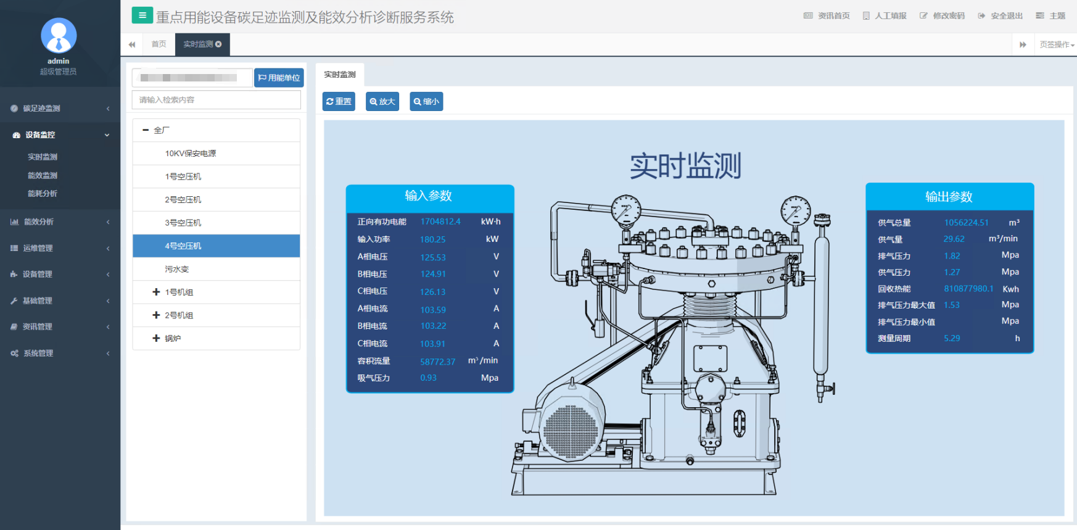The height and width of the screenshot is (530, 1077).
Task: Expand 碳足迹监测 sidebar menu
Action: pyautogui.click(x=60, y=109)
